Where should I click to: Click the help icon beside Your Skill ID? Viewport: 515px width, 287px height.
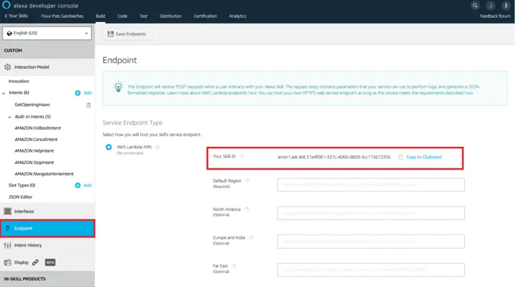point(242,156)
